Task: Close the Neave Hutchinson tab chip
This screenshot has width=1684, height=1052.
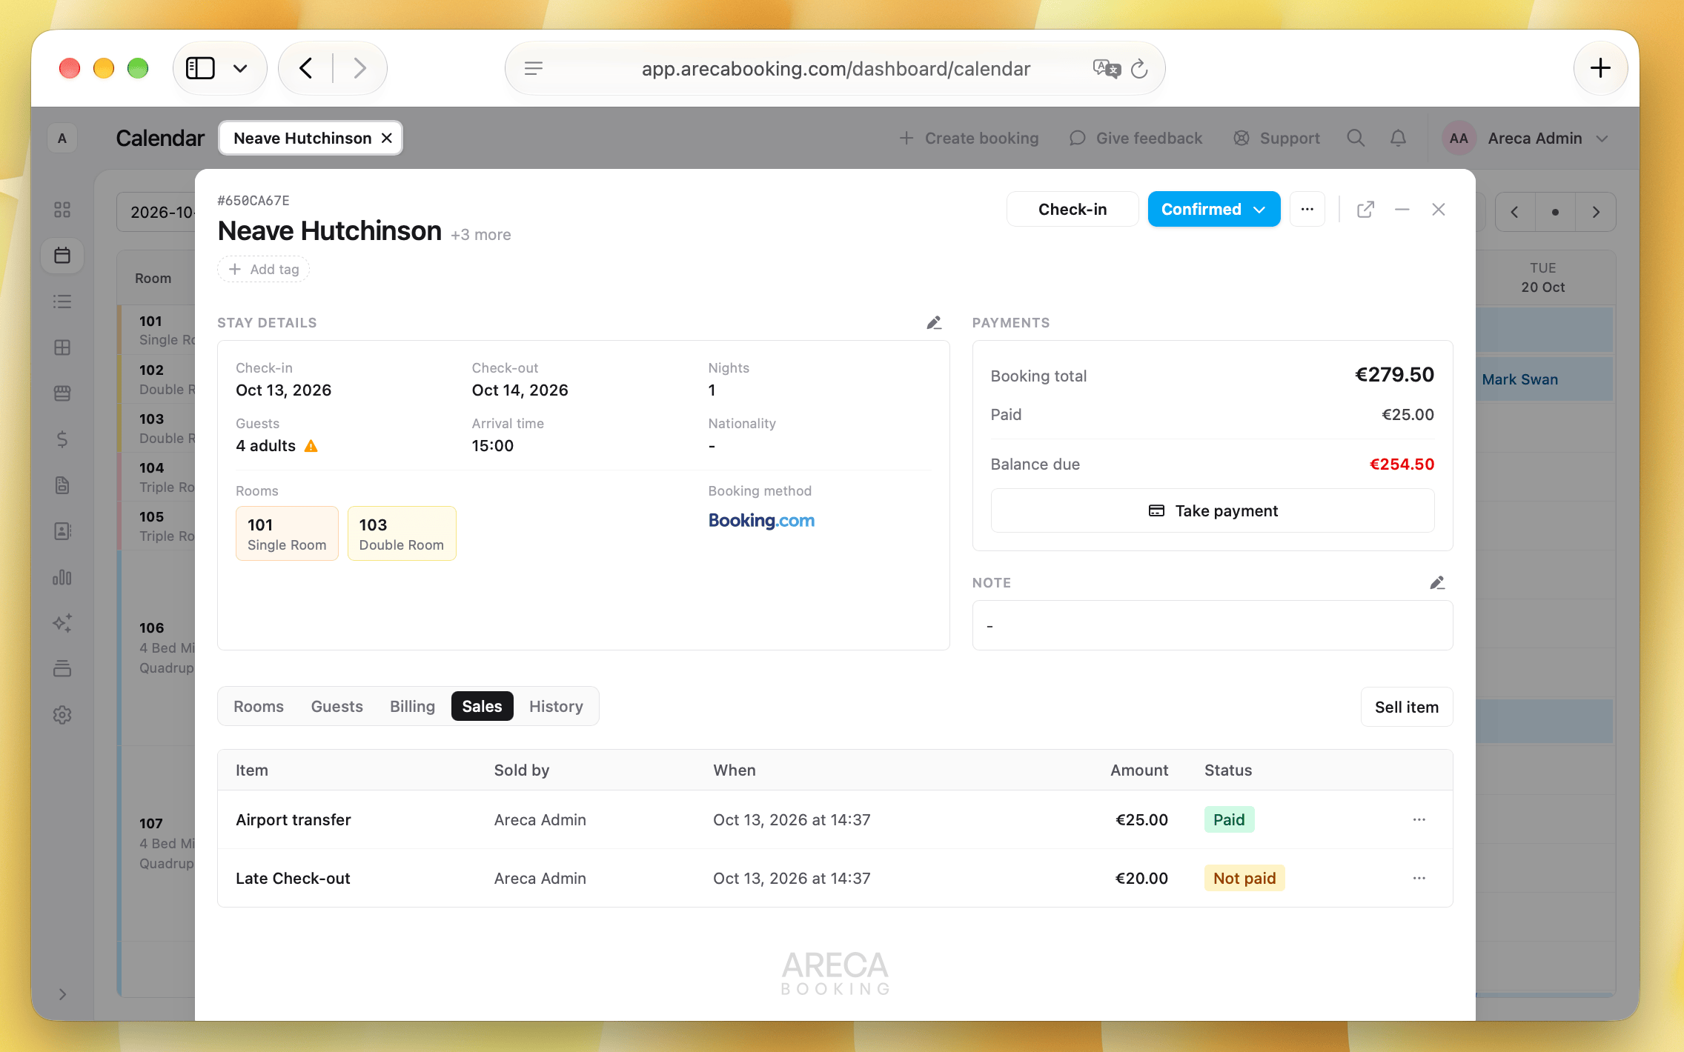Action: pyautogui.click(x=387, y=139)
